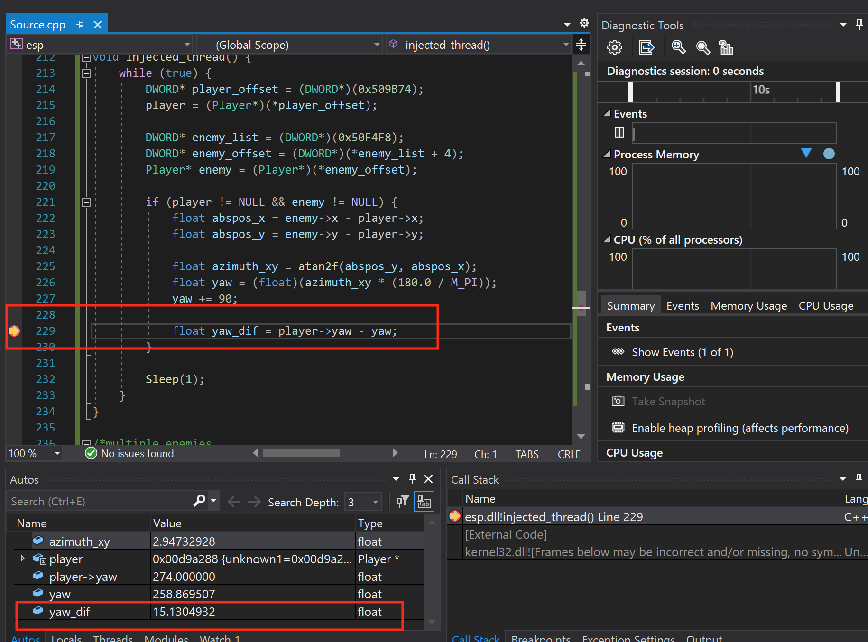Switch to the Memory Usage tab

coord(748,306)
